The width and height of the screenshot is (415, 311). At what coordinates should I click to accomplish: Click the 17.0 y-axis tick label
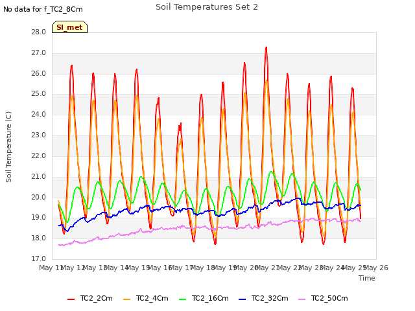point(39,259)
